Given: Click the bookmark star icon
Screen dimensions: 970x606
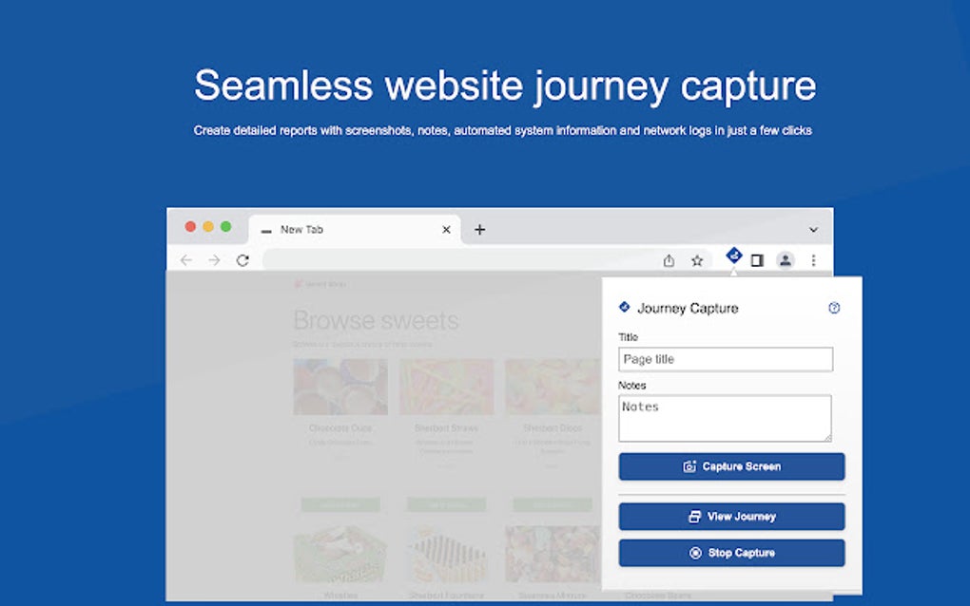Looking at the screenshot, I should tap(696, 259).
